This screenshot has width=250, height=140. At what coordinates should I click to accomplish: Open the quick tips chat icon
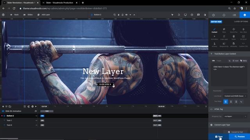(198, 15)
